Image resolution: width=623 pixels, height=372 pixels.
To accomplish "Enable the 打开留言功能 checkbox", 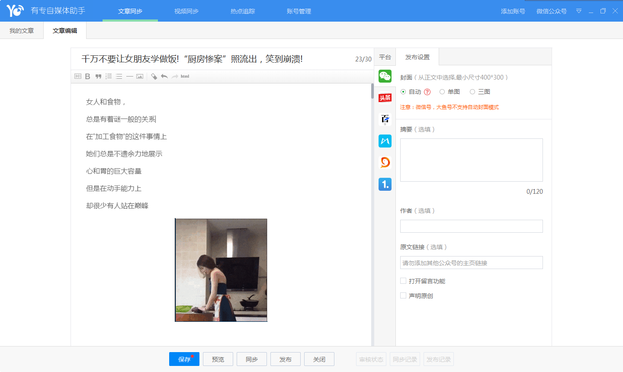I will tap(403, 281).
